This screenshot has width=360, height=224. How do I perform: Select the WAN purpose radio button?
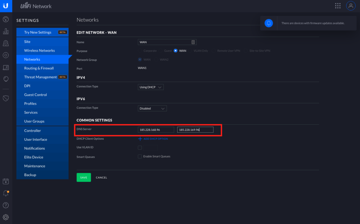pyautogui.click(x=176, y=51)
